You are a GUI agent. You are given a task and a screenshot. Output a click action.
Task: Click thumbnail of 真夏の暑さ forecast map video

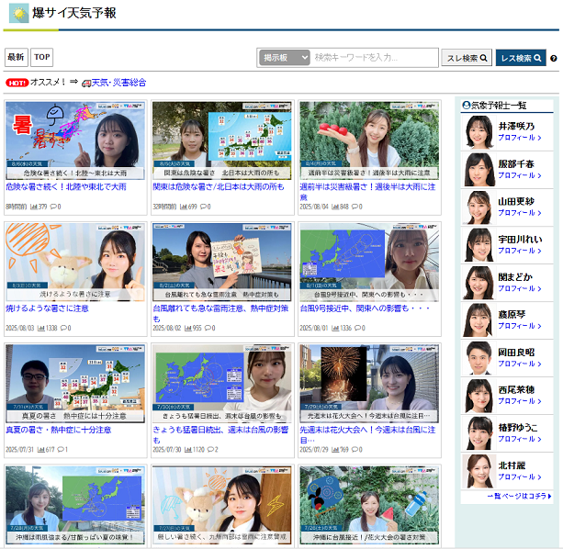(75, 384)
